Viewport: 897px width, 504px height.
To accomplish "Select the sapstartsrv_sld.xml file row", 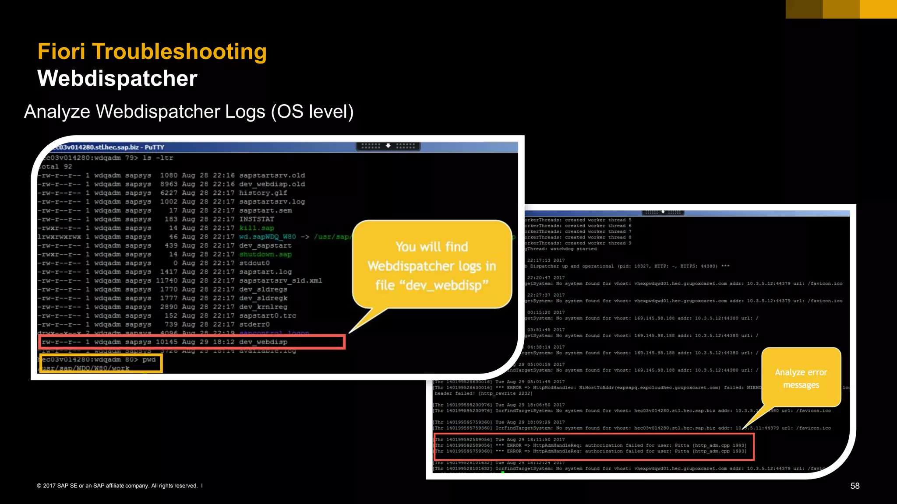I will [x=180, y=280].
